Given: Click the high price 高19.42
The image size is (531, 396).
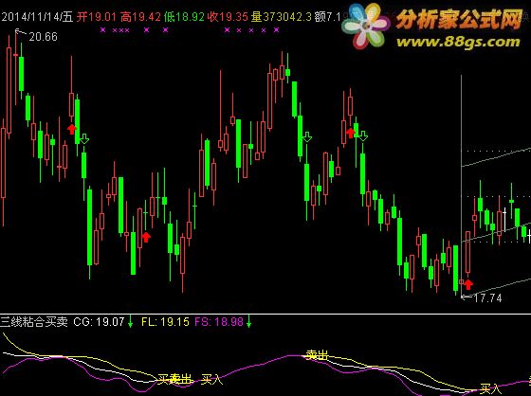Looking at the screenshot, I should tap(140, 17).
